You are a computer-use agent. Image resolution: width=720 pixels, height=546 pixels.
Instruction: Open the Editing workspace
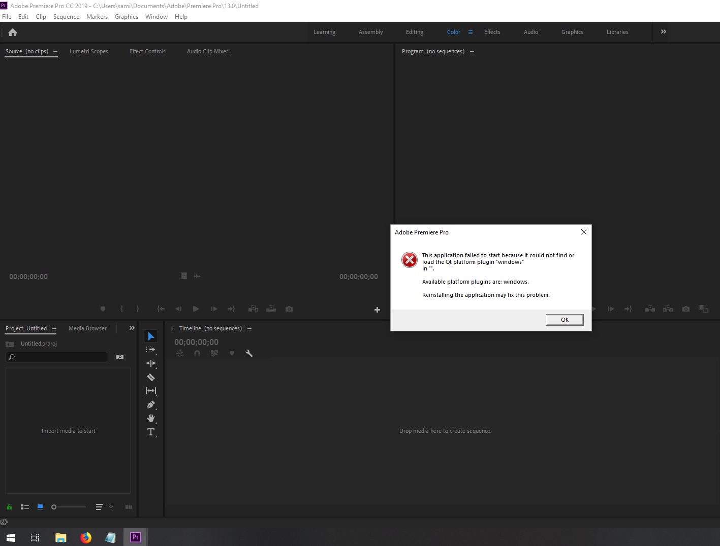pyautogui.click(x=415, y=32)
